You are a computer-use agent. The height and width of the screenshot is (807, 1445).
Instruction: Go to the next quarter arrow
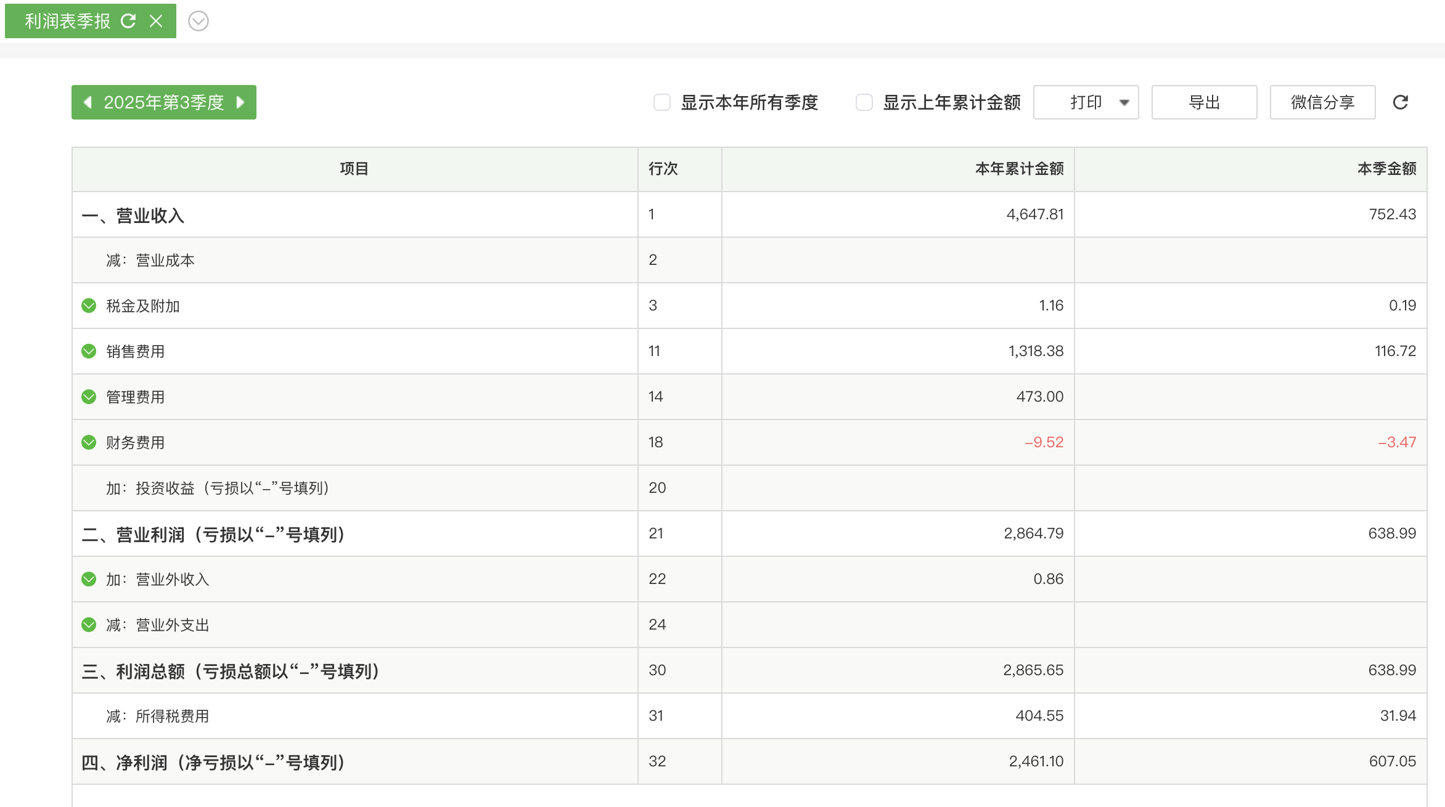240,102
